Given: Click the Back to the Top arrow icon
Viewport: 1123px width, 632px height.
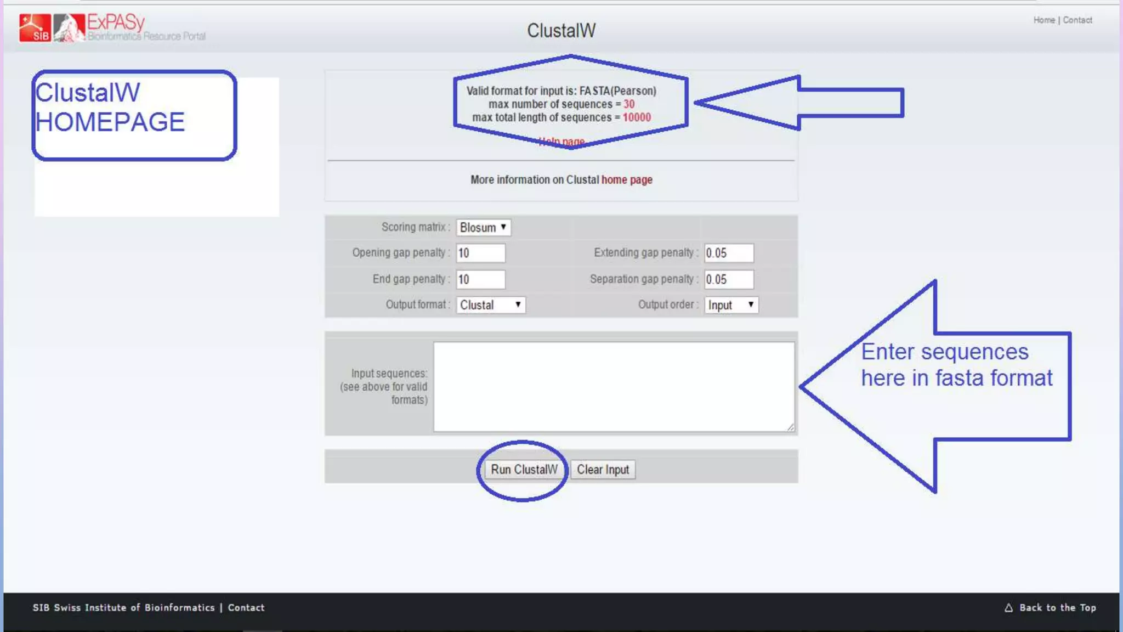Looking at the screenshot, I should [1008, 608].
